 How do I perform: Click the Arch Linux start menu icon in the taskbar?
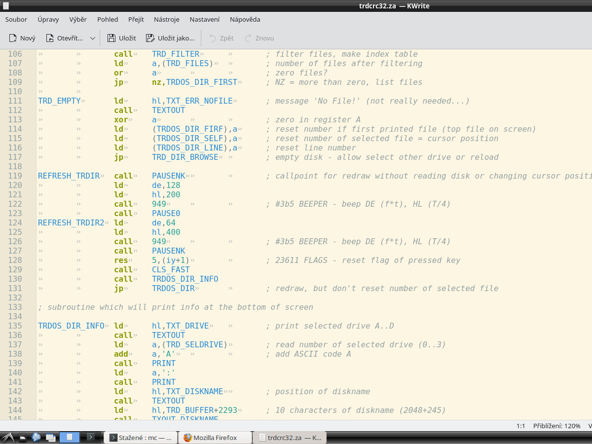tap(8, 437)
